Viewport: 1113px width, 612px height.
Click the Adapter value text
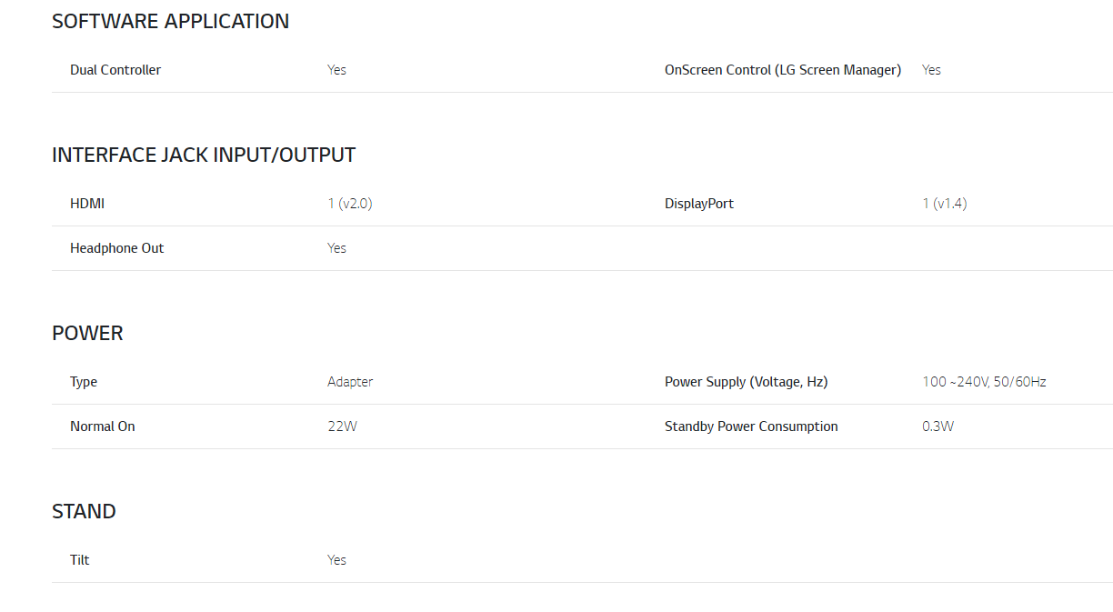[x=350, y=382]
